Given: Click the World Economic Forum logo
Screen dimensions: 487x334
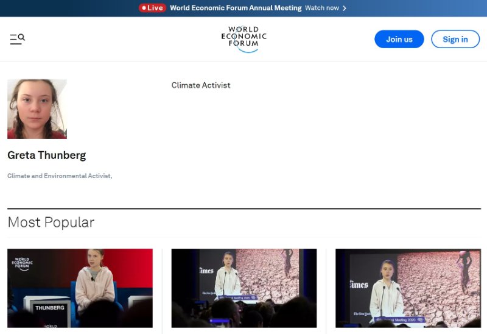Looking at the screenshot, I should pos(244,39).
